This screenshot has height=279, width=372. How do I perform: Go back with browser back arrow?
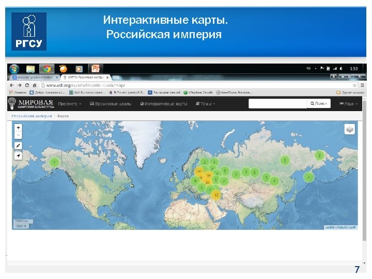pyautogui.click(x=12, y=85)
